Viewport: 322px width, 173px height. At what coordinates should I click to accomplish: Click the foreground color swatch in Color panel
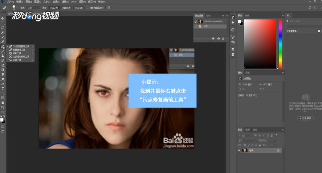pos(239,22)
